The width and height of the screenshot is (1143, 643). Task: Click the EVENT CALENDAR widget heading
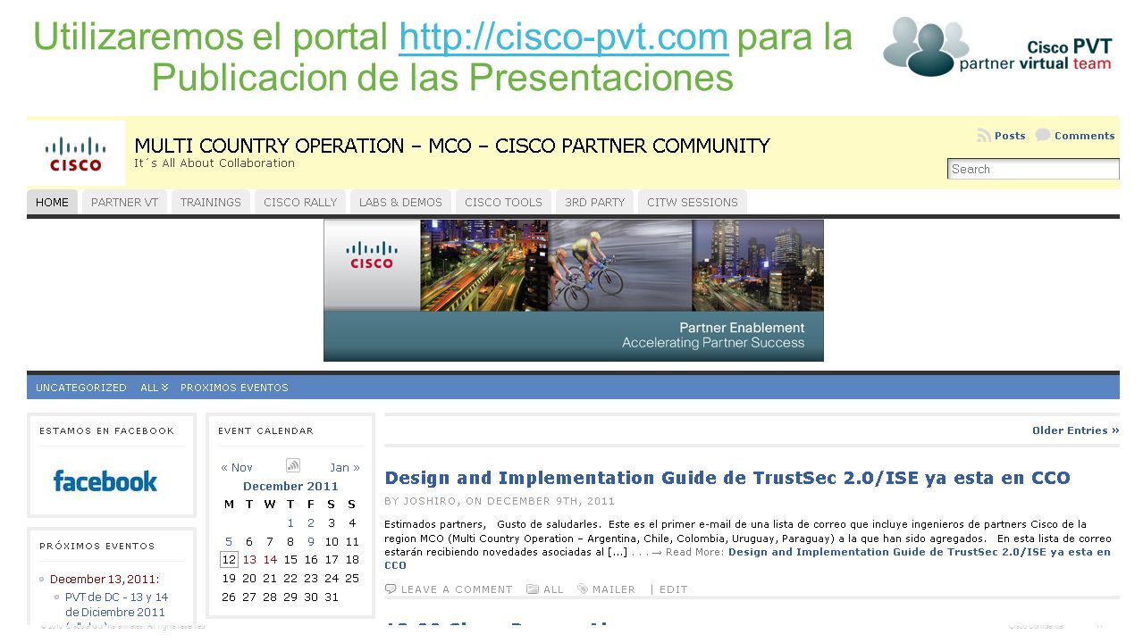[266, 431]
